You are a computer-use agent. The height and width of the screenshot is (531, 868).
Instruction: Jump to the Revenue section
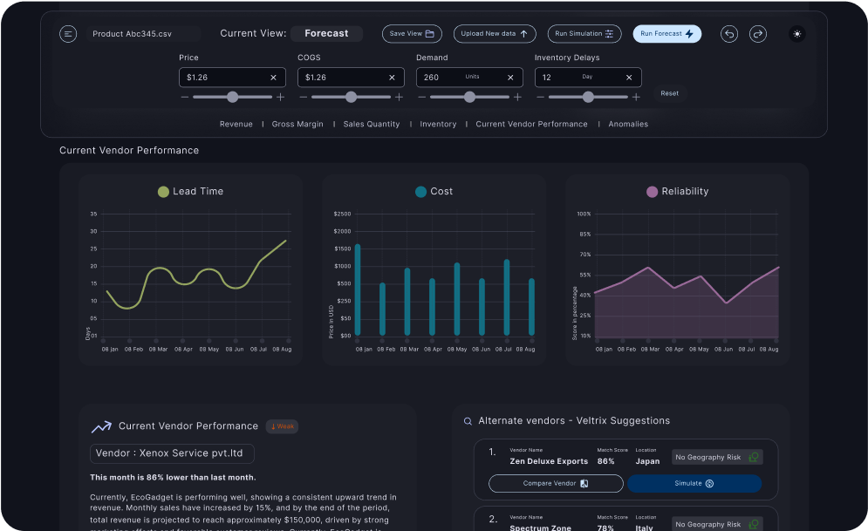pos(236,125)
